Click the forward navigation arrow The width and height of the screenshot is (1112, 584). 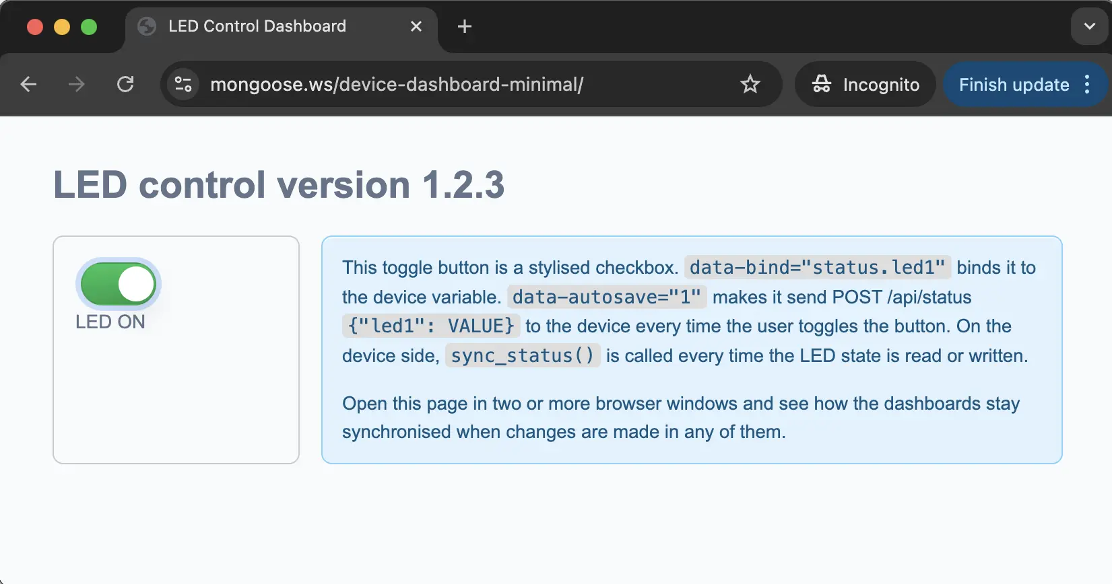[77, 84]
